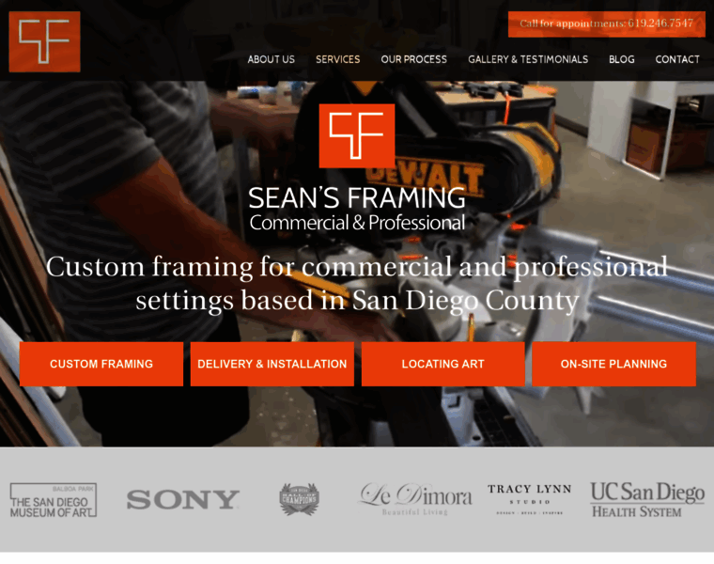
Task: Go to the Services menu item
Action: coord(338,59)
